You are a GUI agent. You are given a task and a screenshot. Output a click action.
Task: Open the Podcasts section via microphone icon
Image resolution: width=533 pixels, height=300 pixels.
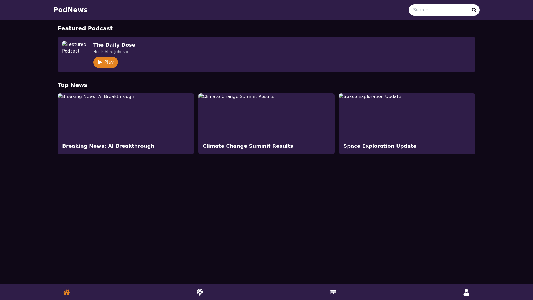[x=200, y=292]
